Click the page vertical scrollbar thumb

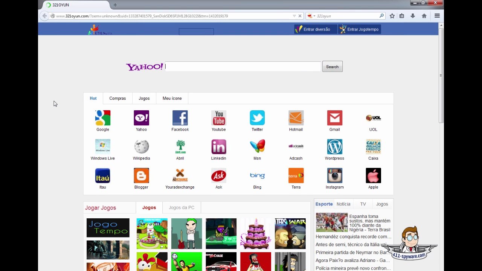(441, 75)
